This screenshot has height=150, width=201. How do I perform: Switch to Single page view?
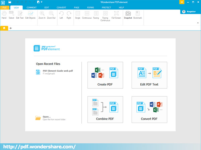(78, 15)
